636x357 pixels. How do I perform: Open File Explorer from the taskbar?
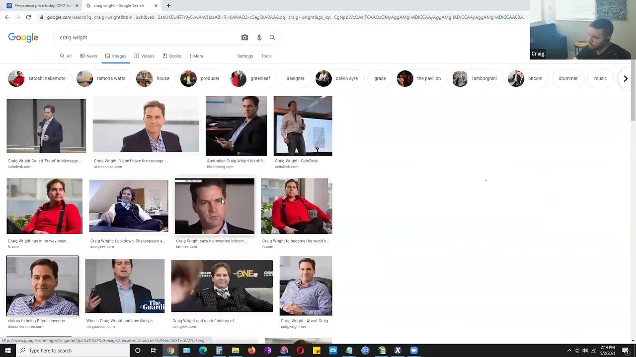236,351
